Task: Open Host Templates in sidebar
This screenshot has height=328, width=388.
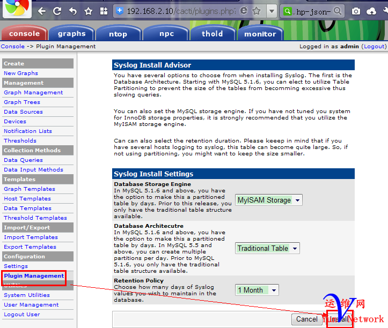Action: click(x=27, y=198)
